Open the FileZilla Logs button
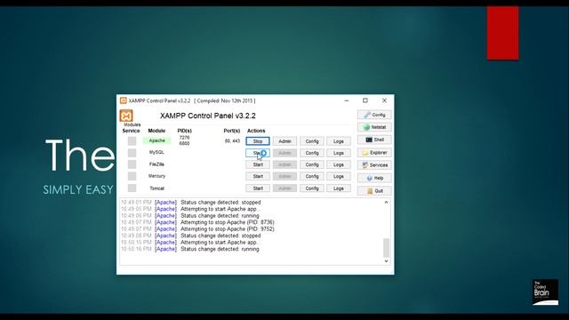Screen dimensions: 569x320 pos(339,164)
